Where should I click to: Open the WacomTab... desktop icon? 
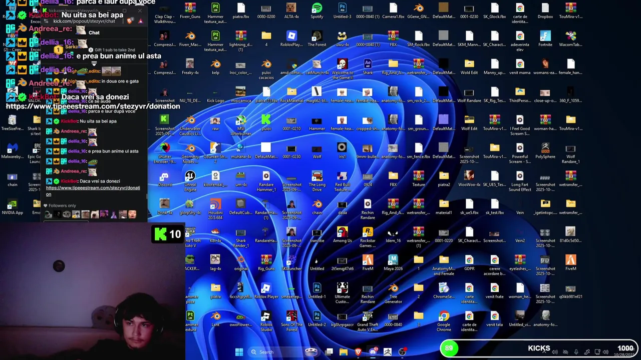[x=570, y=39]
